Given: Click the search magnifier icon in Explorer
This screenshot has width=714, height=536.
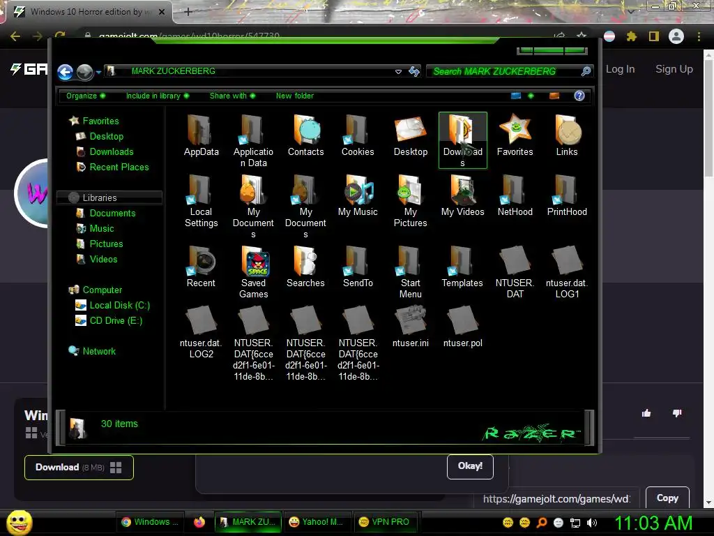Looking at the screenshot, I should tap(586, 71).
